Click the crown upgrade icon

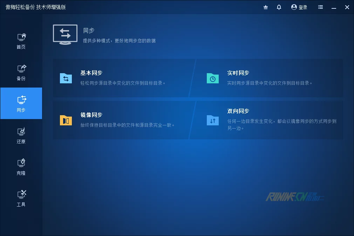pos(266,7)
